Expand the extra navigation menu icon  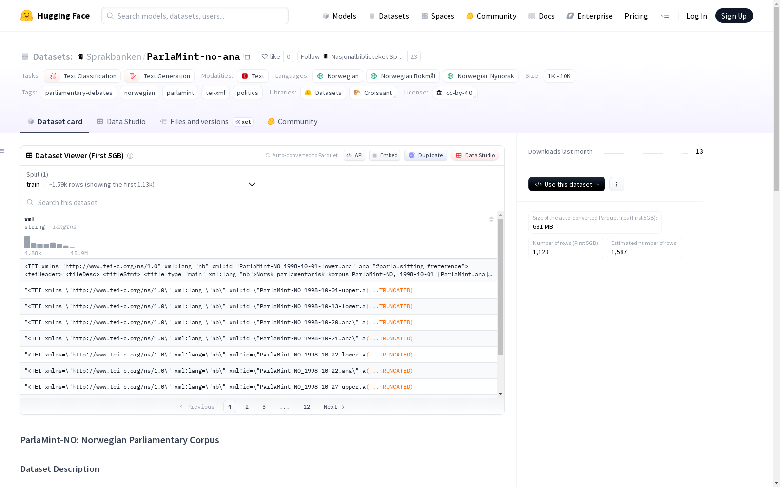pos(664,16)
